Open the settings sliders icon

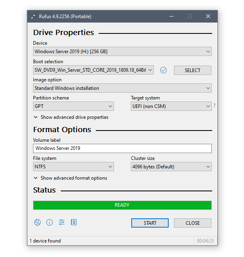pyautogui.click(x=62, y=222)
